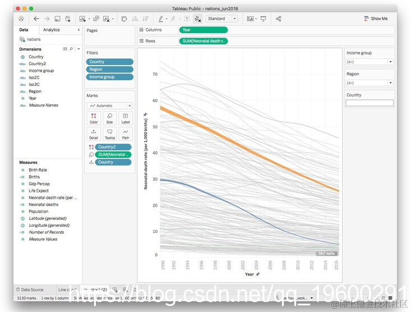
Task: Click the Show Mark Labels T icon
Action: pos(187,19)
